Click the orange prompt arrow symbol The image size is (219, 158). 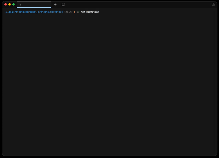pos(74,12)
